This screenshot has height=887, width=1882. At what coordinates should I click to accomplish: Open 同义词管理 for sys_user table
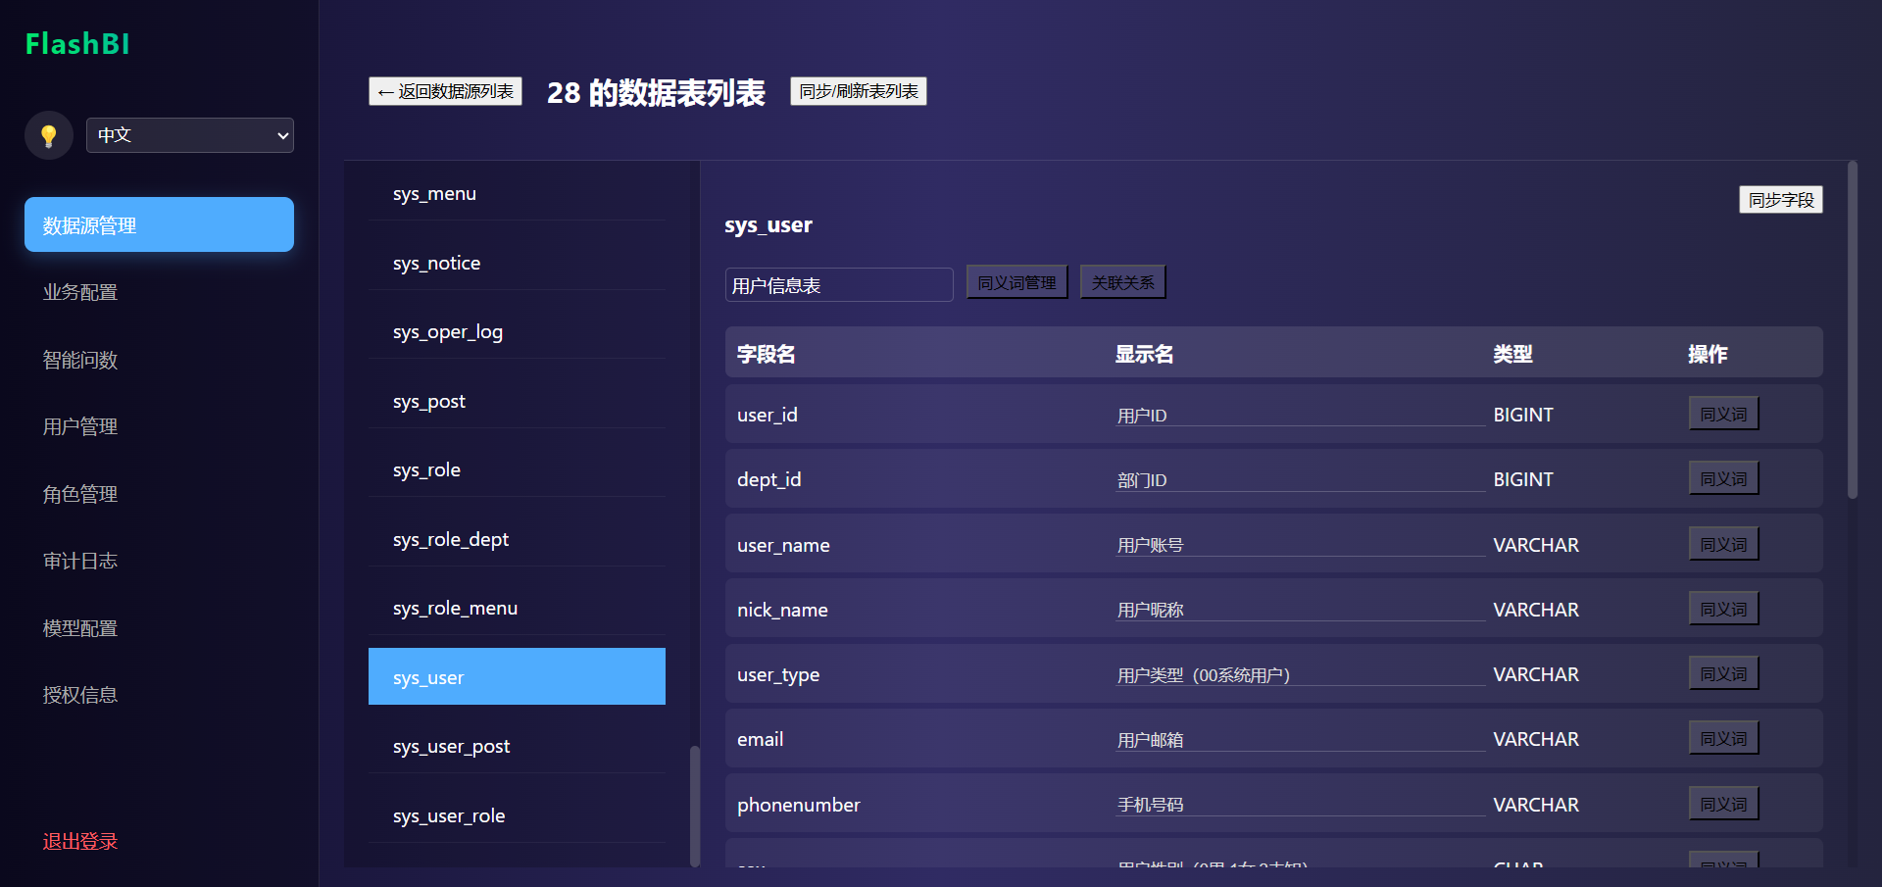[1016, 283]
